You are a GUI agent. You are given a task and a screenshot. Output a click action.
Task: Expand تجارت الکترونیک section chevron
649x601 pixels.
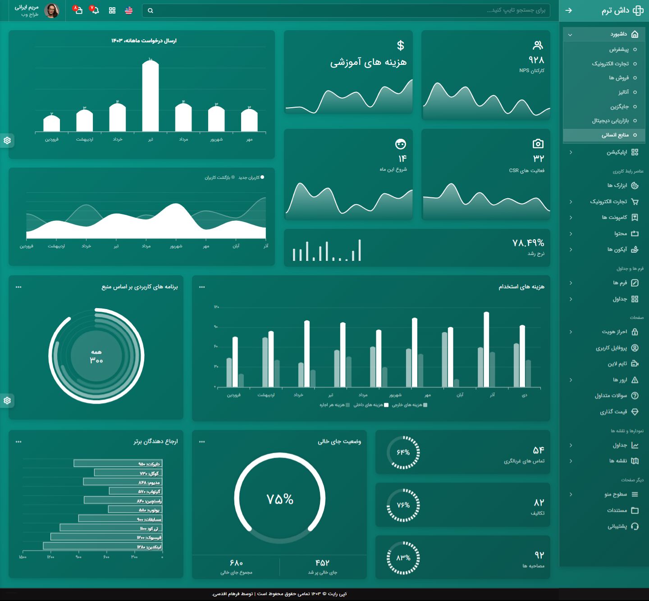pyautogui.click(x=571, y=202)
